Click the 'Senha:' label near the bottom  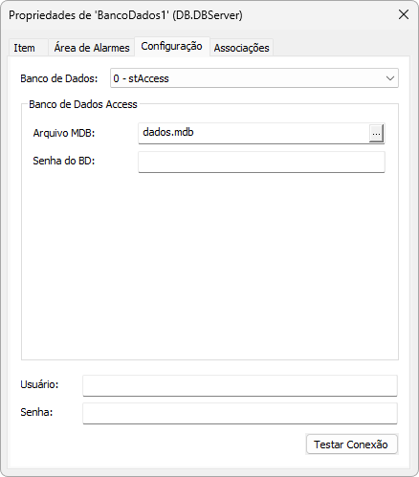[36, 412]
